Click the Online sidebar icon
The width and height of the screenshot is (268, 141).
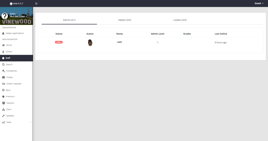(x=3, y=51)
